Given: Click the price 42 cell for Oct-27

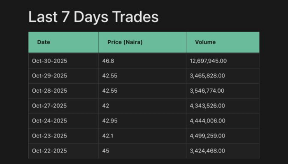Looking at the screenshot, I should click(105, 106).
